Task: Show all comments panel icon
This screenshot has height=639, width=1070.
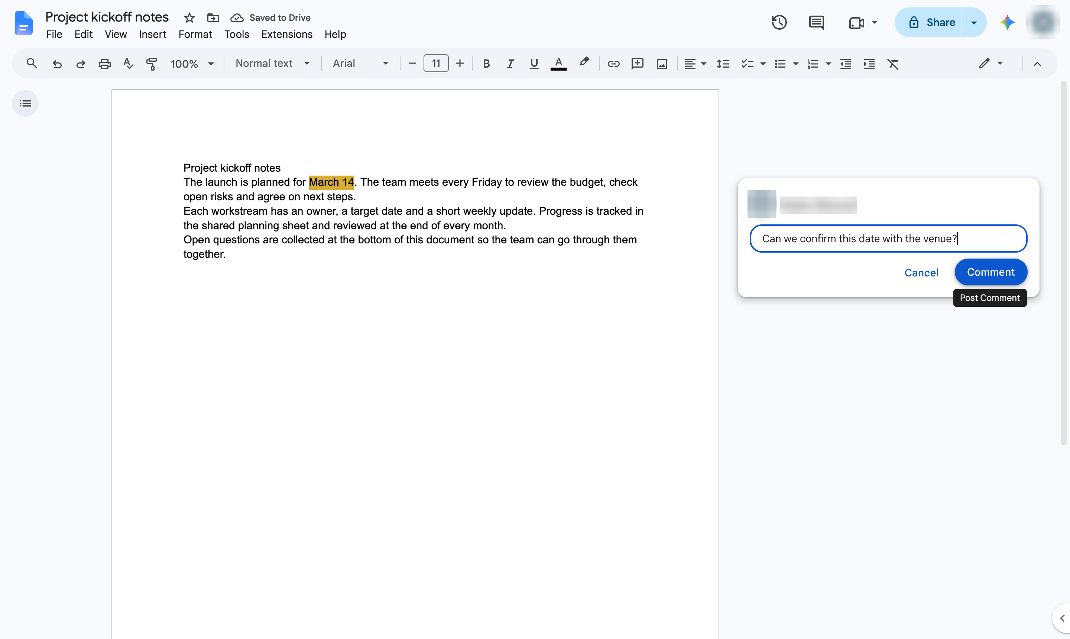Action: tap(816, 22)
